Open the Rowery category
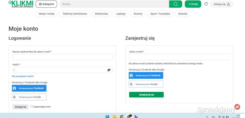Image resolution: width=245 pixels, height=118 pixels. pos(138,14)
